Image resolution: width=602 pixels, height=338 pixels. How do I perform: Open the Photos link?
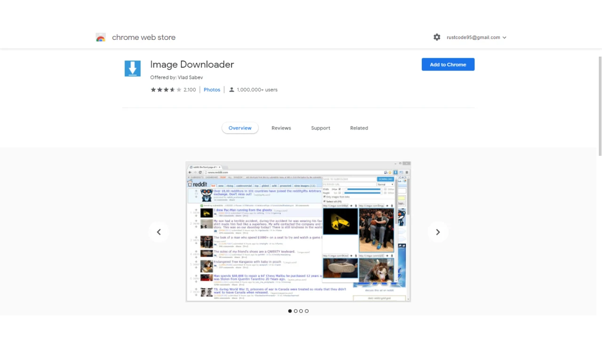(212, 89)
